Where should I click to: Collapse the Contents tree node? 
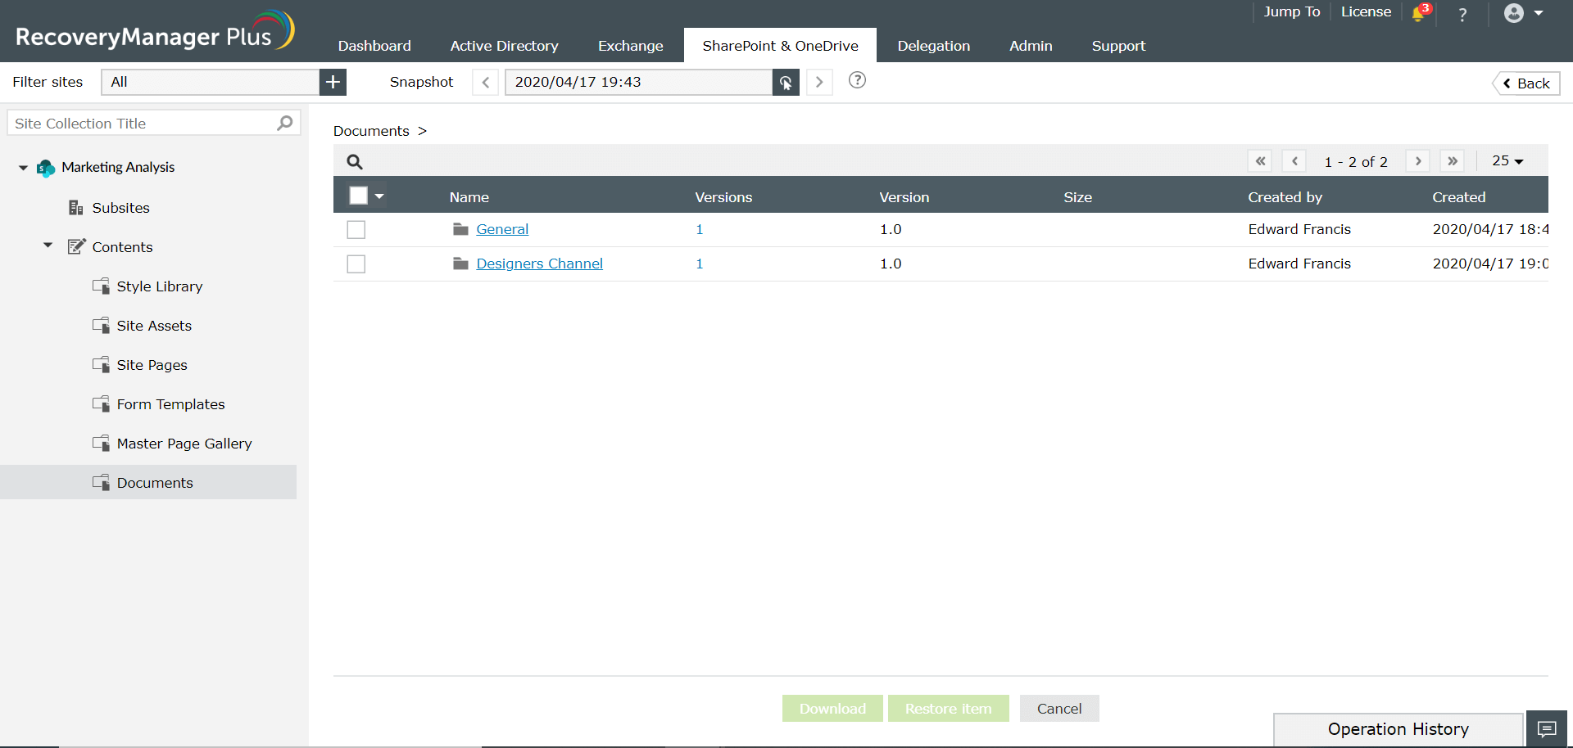tap(48, 245)
